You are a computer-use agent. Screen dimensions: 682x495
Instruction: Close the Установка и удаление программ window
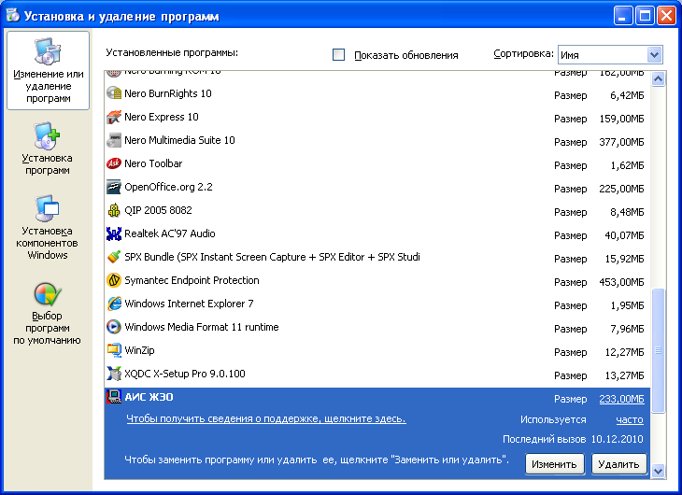[666, 16]
